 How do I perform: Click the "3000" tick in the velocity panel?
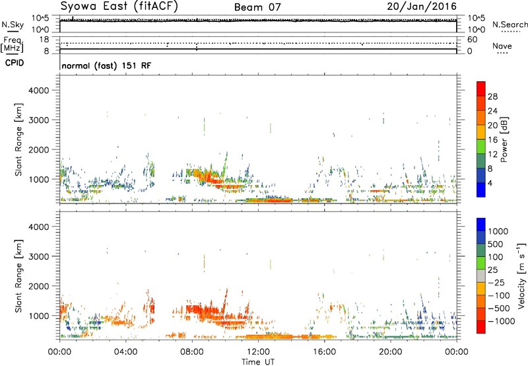[x=39, y=256]
